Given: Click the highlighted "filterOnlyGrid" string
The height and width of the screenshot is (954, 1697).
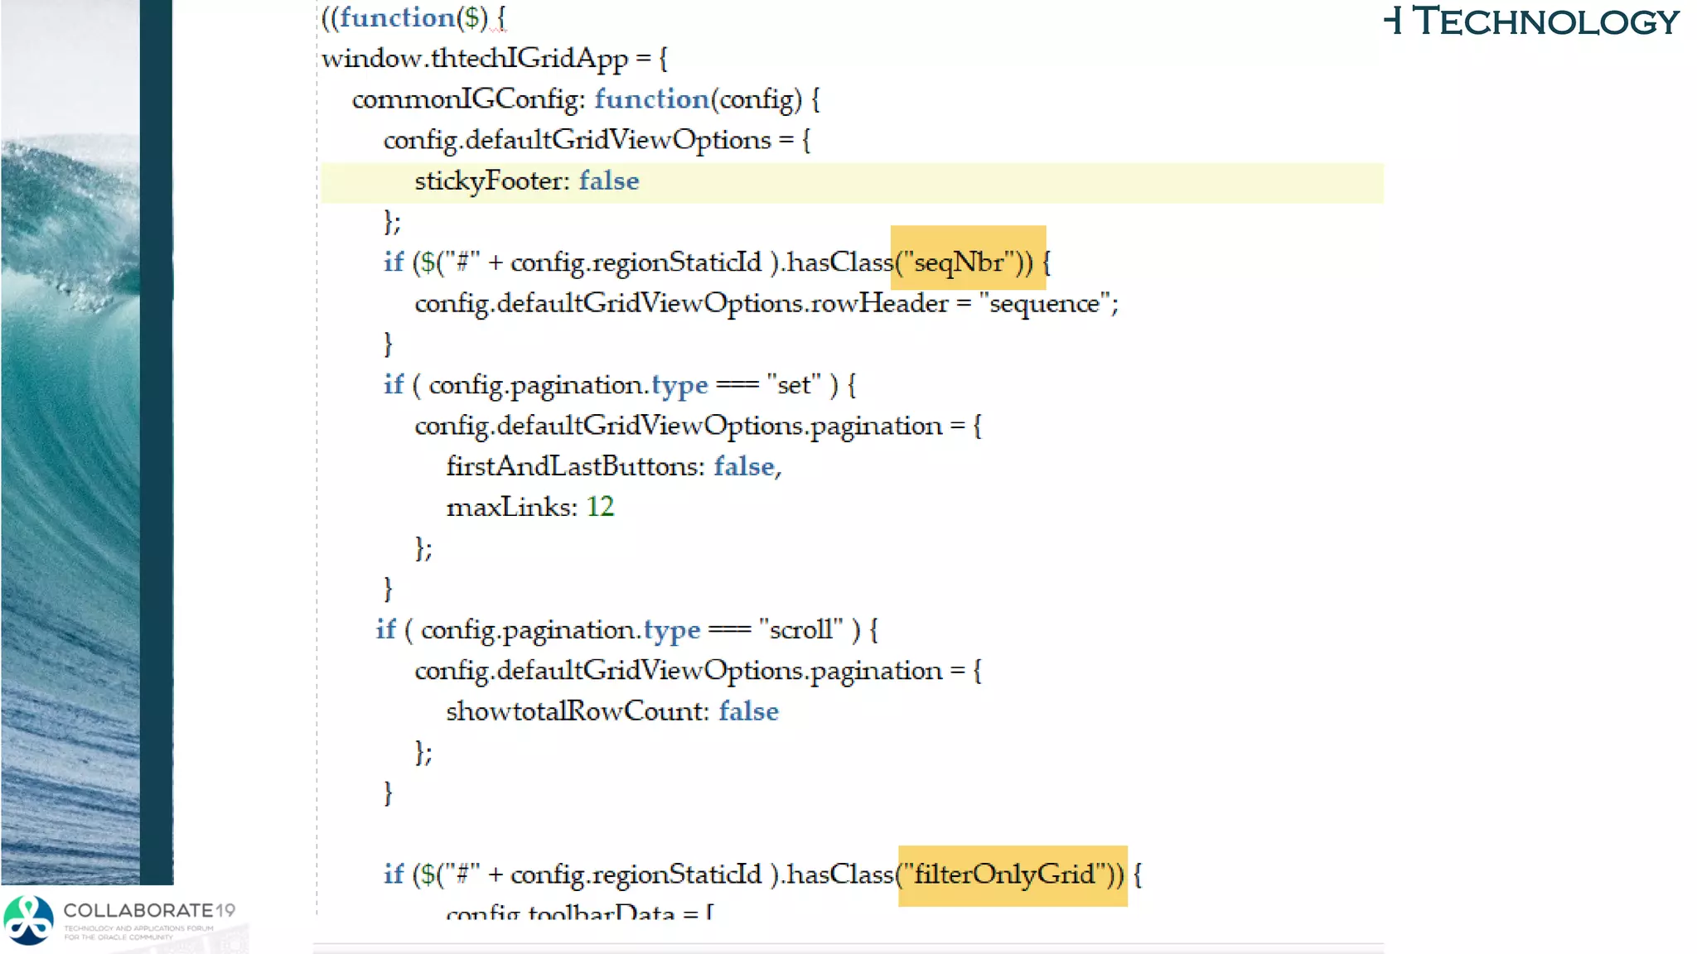Looking at the screenshot, I should tap(1013, 875).
